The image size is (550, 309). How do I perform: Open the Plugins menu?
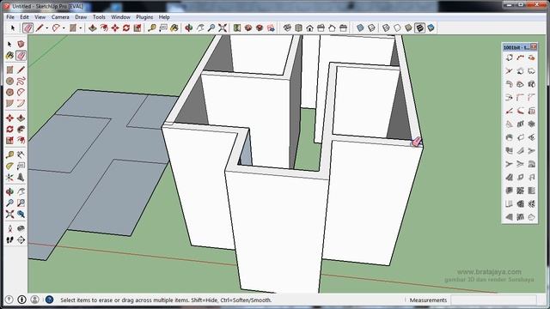144,17
